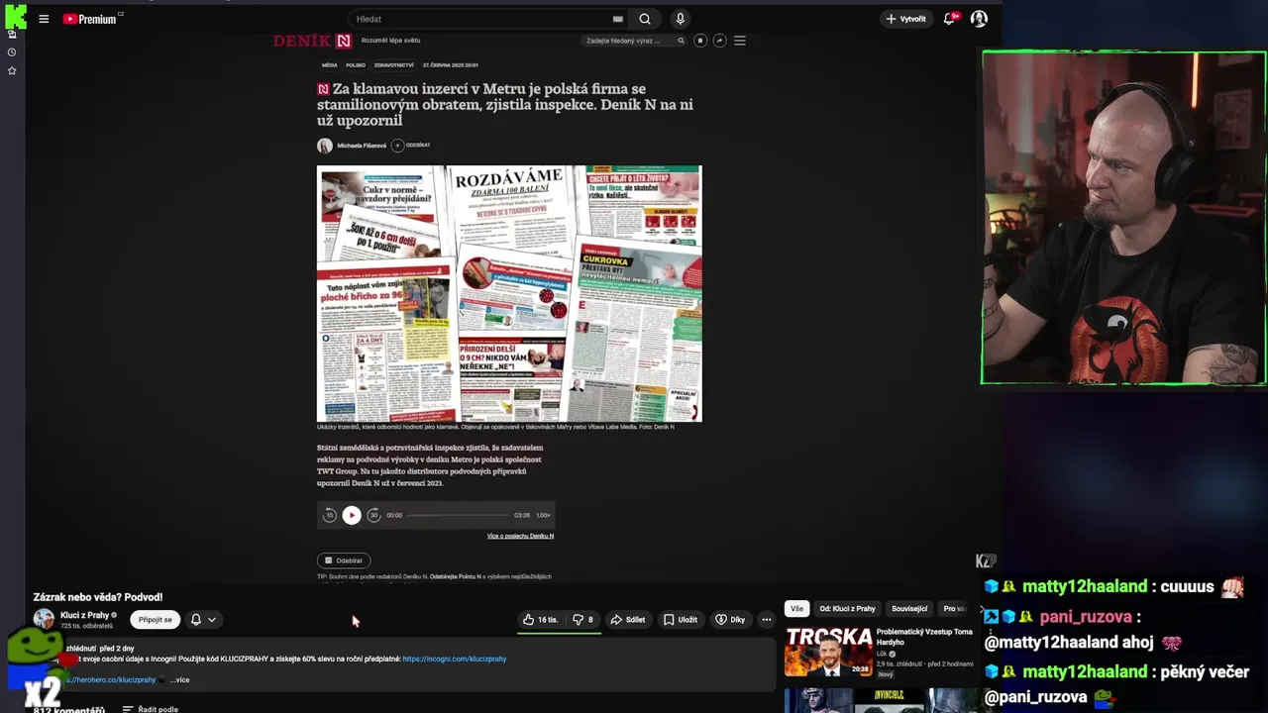Click the Sdílet share button
This screenshot has width=1268, height=713.
(628, 620)
